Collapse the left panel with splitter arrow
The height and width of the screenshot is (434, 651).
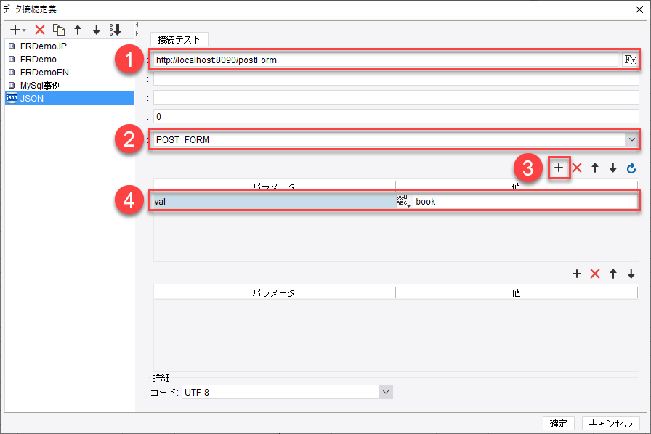point(137,25)
